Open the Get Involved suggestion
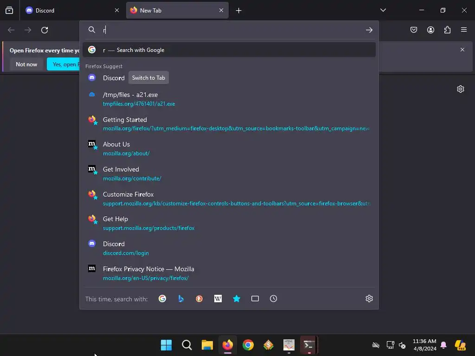Viewport: 475px width, 356px height. point(229,174)
